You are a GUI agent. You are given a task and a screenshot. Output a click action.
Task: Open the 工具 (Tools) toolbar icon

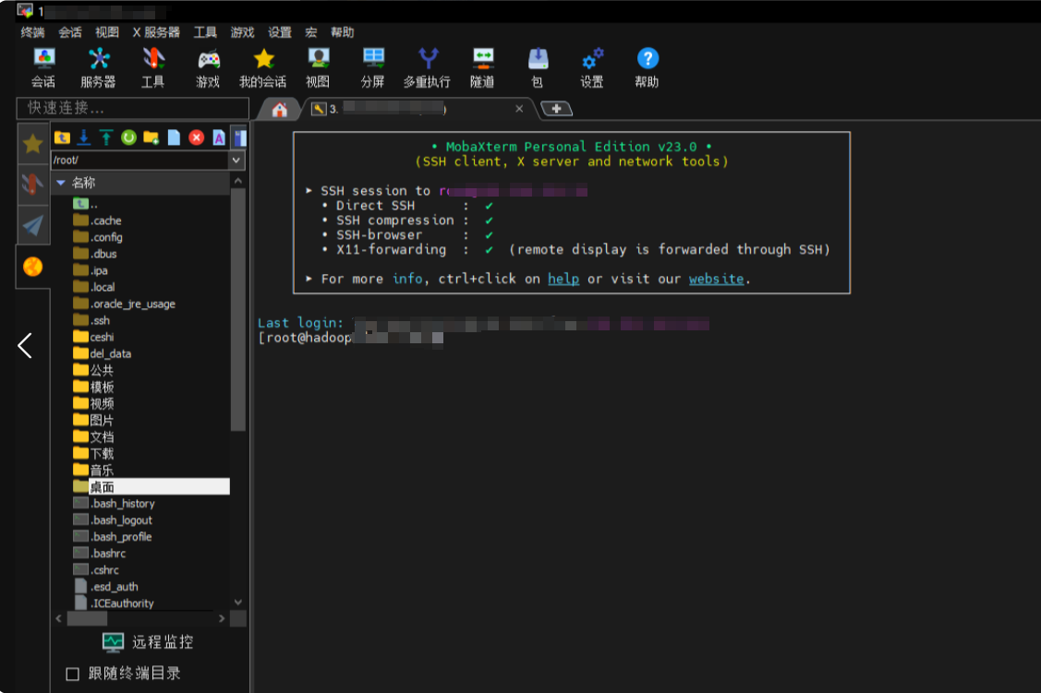click(x=152, y=67)
